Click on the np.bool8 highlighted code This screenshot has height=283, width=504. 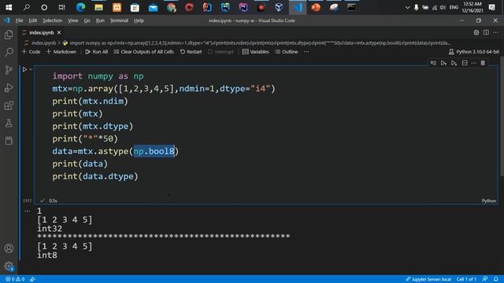tap(154, 151)
